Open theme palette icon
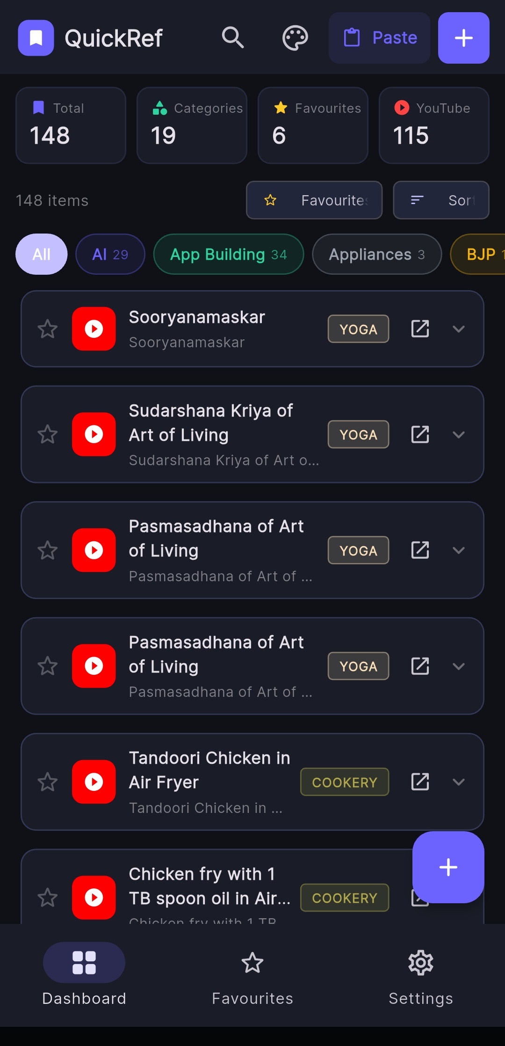Image resolution: width=505 pixels, height=1046 pixels. point(295,37)
